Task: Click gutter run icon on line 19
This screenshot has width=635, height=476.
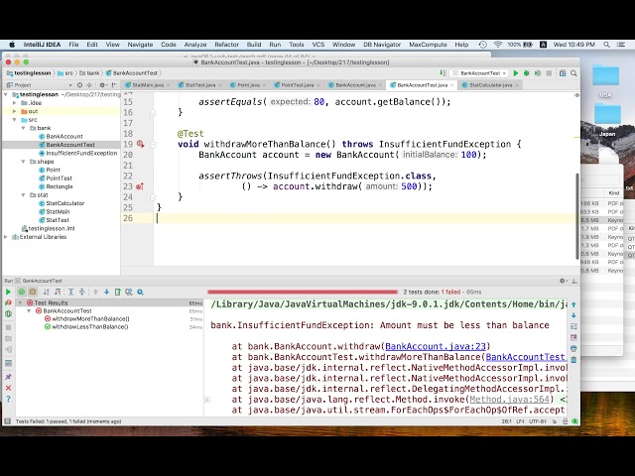Action: pyautogui.click(x=140, y=144)
